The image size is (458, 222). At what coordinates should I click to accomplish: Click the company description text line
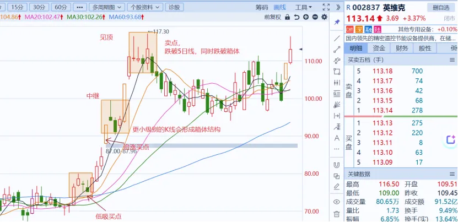pyautogui.click(x=401, y=38)
